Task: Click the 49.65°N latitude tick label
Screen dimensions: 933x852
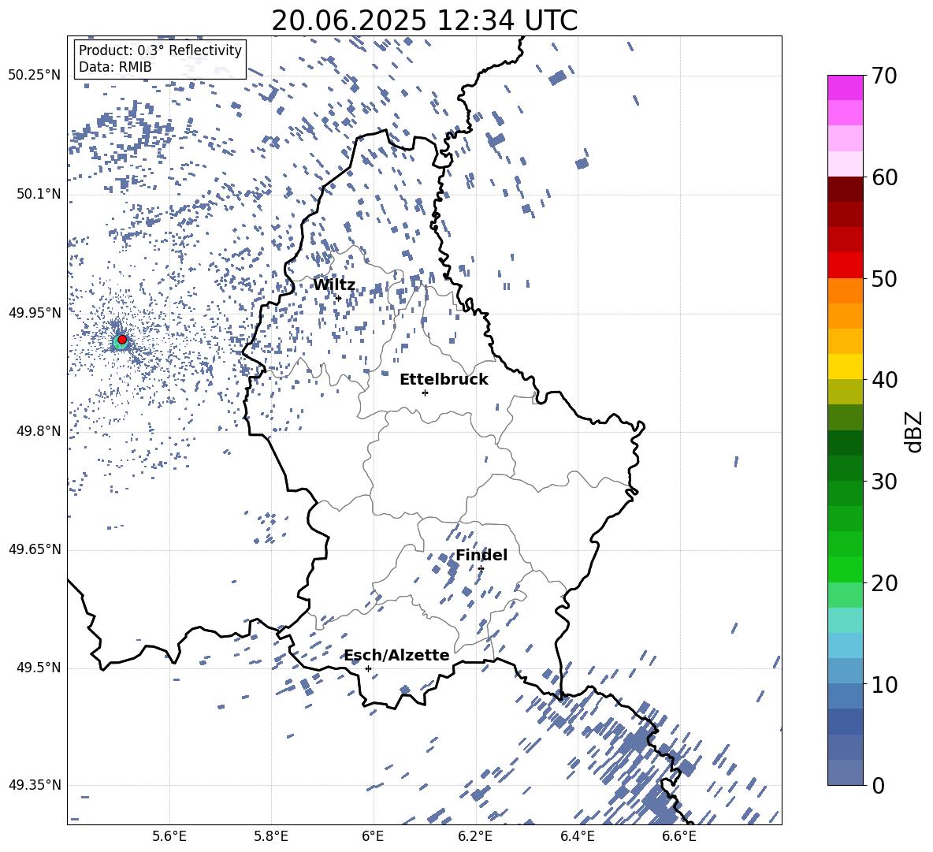Action: (x=35, y=549)
